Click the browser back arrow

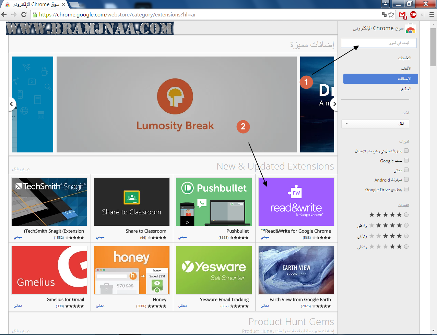pyautogui.click(x=4, y=14)
